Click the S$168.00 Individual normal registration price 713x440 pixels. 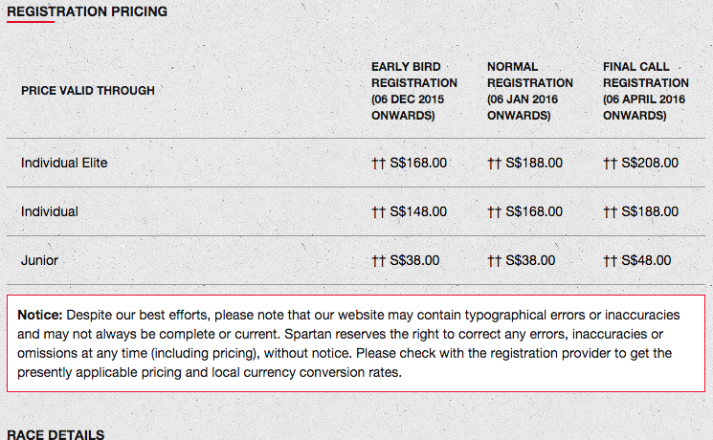pos(534,211)
